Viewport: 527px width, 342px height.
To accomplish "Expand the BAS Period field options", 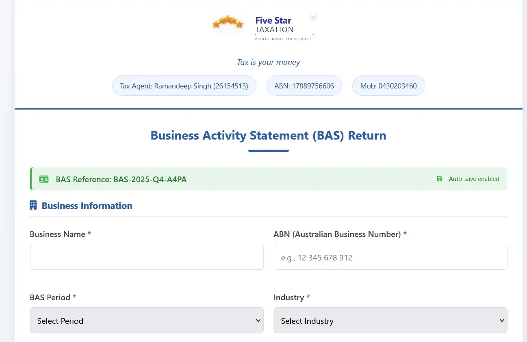I will point(146,320).
